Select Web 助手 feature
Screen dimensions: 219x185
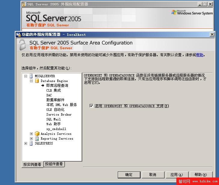click(x=53, y=124)
